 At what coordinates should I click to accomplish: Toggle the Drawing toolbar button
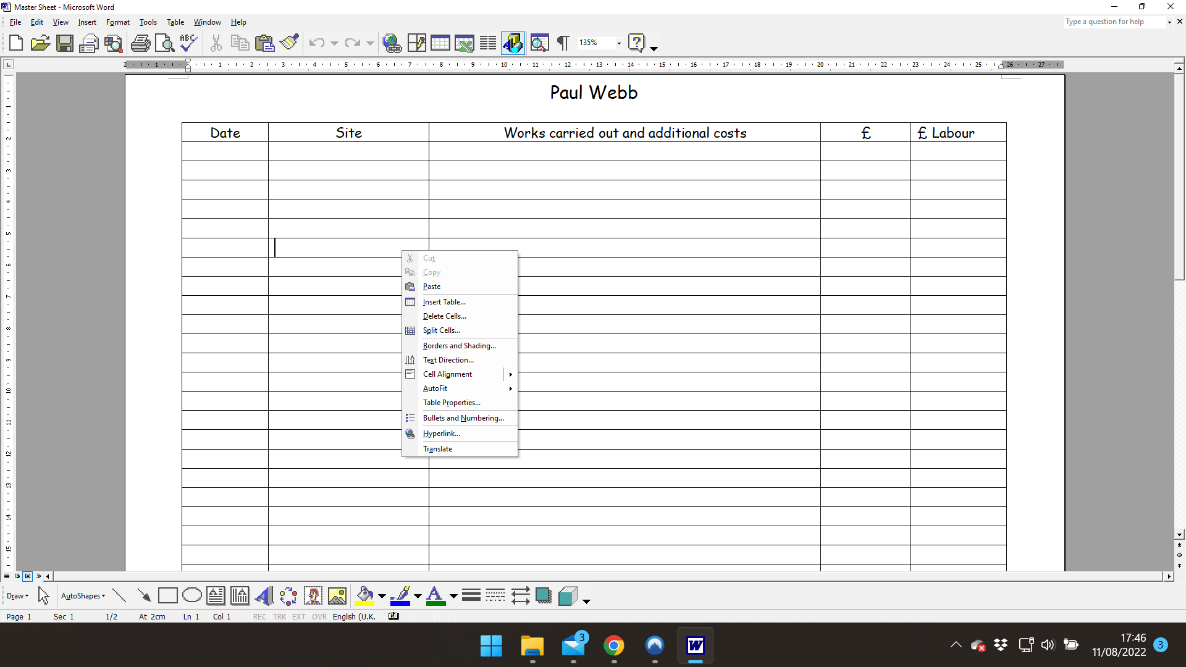[x=513, y=43]
